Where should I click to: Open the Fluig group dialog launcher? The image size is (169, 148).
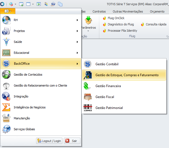[167, 37]
